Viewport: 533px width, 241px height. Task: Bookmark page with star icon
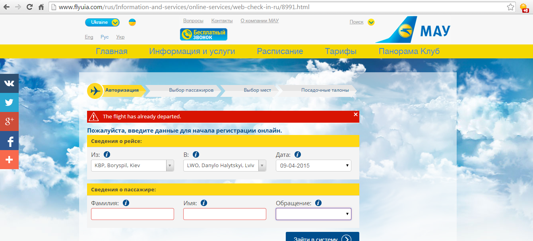click(x=510, y=7)
